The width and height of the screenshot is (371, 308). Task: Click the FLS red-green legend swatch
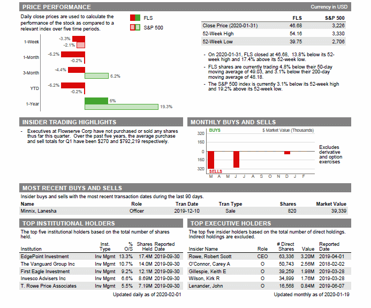tap(135, 18)
